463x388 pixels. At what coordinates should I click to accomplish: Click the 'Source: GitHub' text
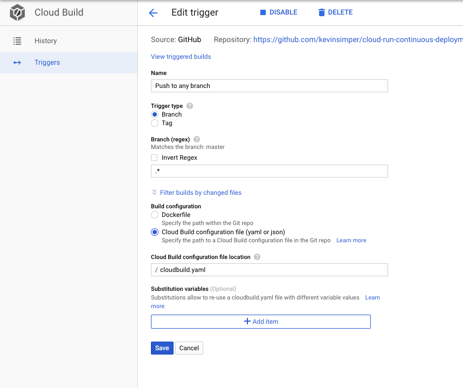click(x=176, y=39)
